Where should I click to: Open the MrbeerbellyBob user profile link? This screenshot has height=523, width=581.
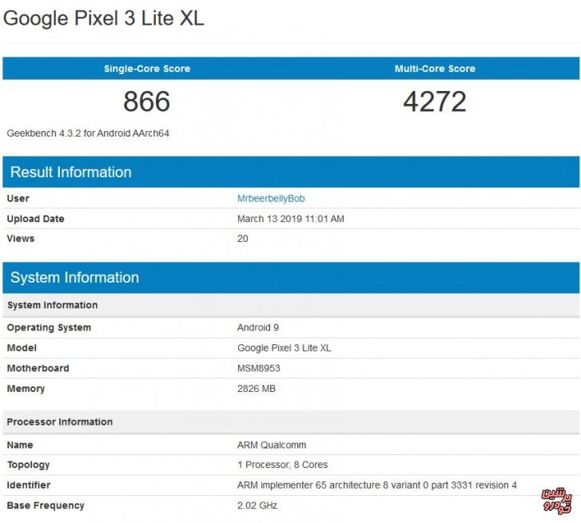click(x=271, y=198)
